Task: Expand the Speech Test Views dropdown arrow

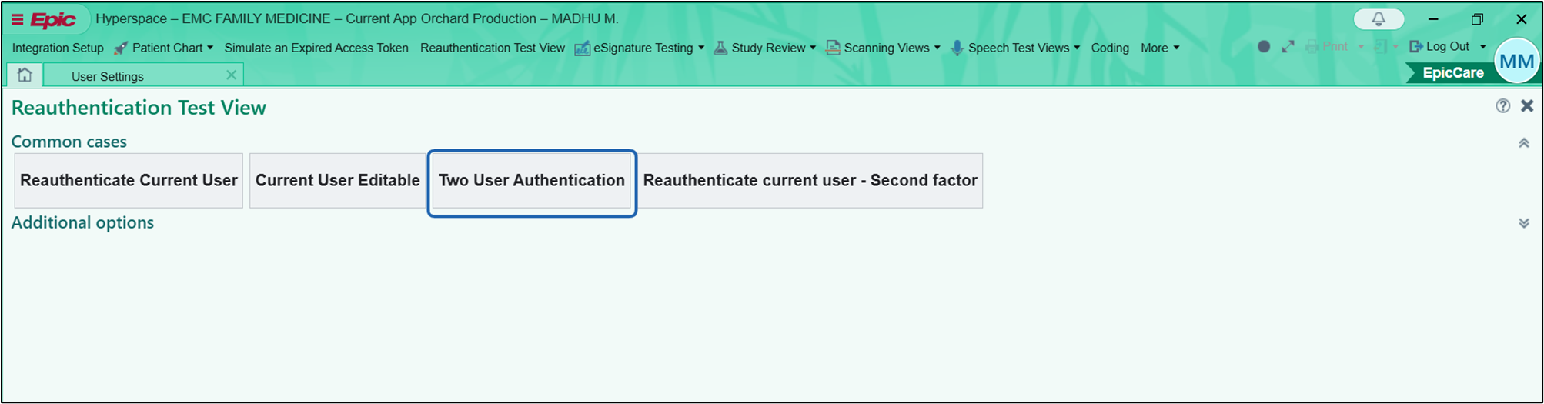Action: (1077, 48)
